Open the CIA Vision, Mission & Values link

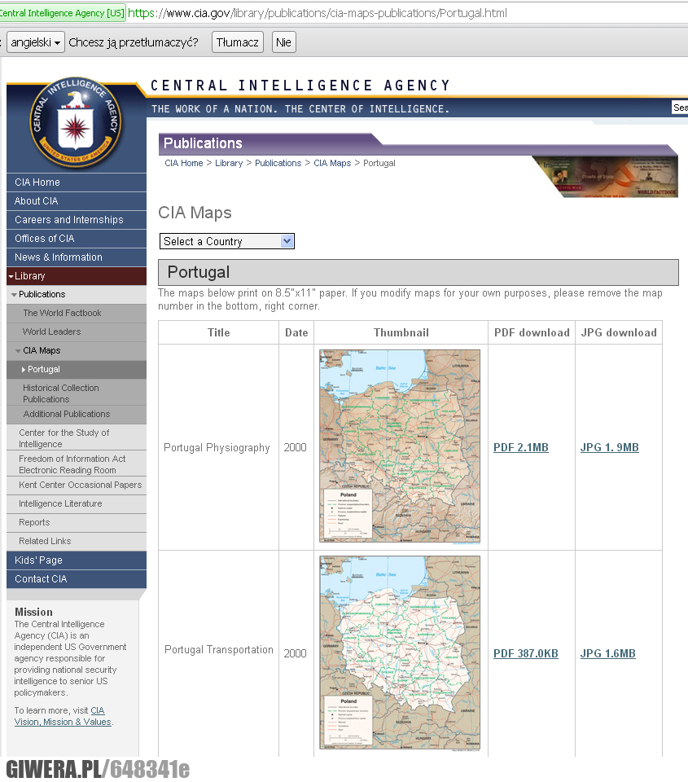[x=63, y=722]
